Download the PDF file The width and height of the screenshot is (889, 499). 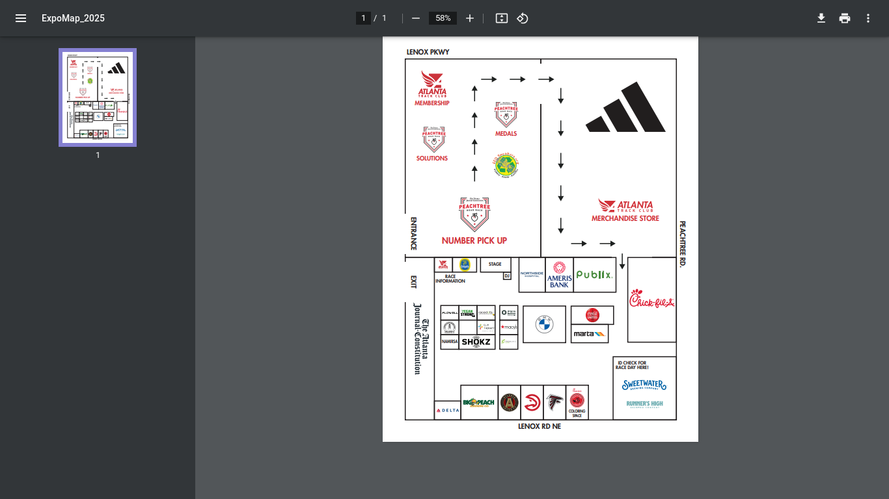[x=821, y=18]
